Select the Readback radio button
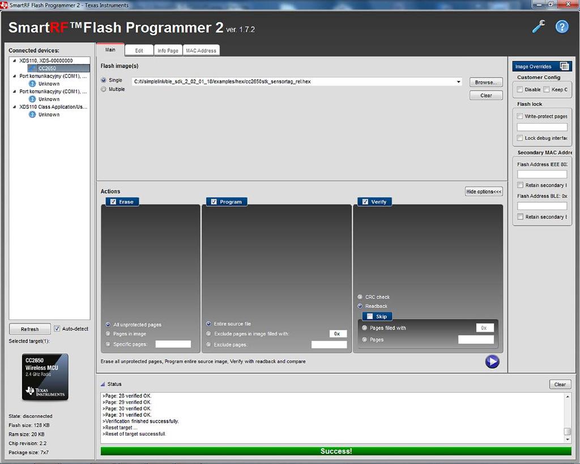Viewport: 580px width, 464px height. (x=360, y=306)
